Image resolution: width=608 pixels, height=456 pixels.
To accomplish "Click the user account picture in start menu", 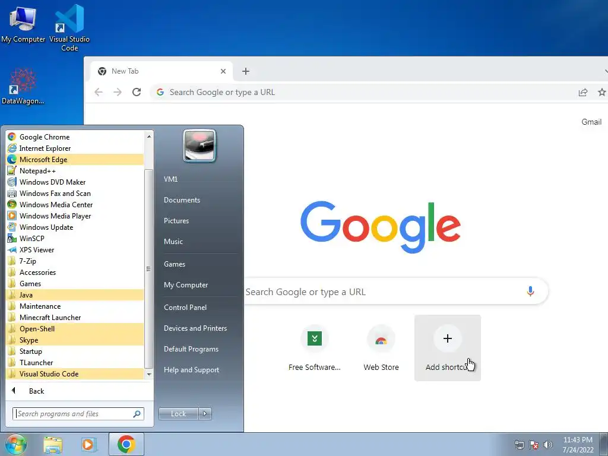I will pyautogui.click(x=199, y=146).
